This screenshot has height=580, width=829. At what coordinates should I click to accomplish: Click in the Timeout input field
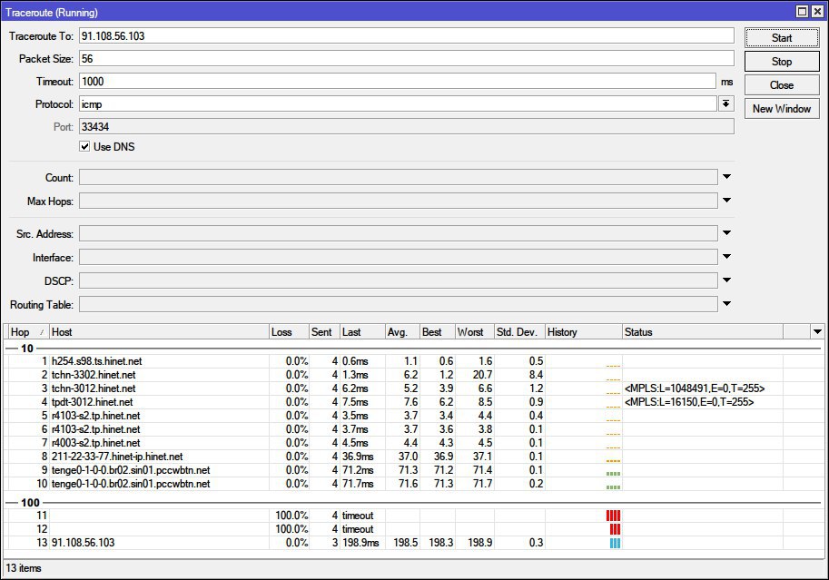coord(398,82)
